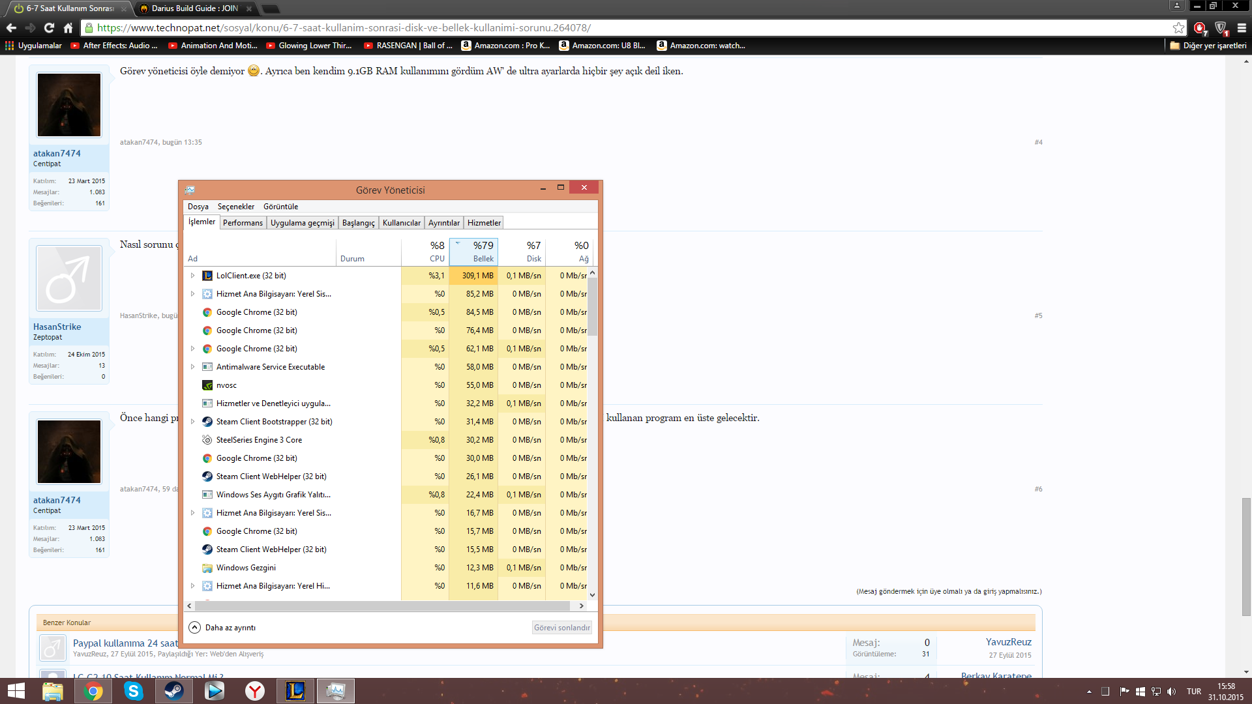Open Diğer yer işaretleri bookmarks folder
The image size is (1252, 704).
(x=1208, y=46)
